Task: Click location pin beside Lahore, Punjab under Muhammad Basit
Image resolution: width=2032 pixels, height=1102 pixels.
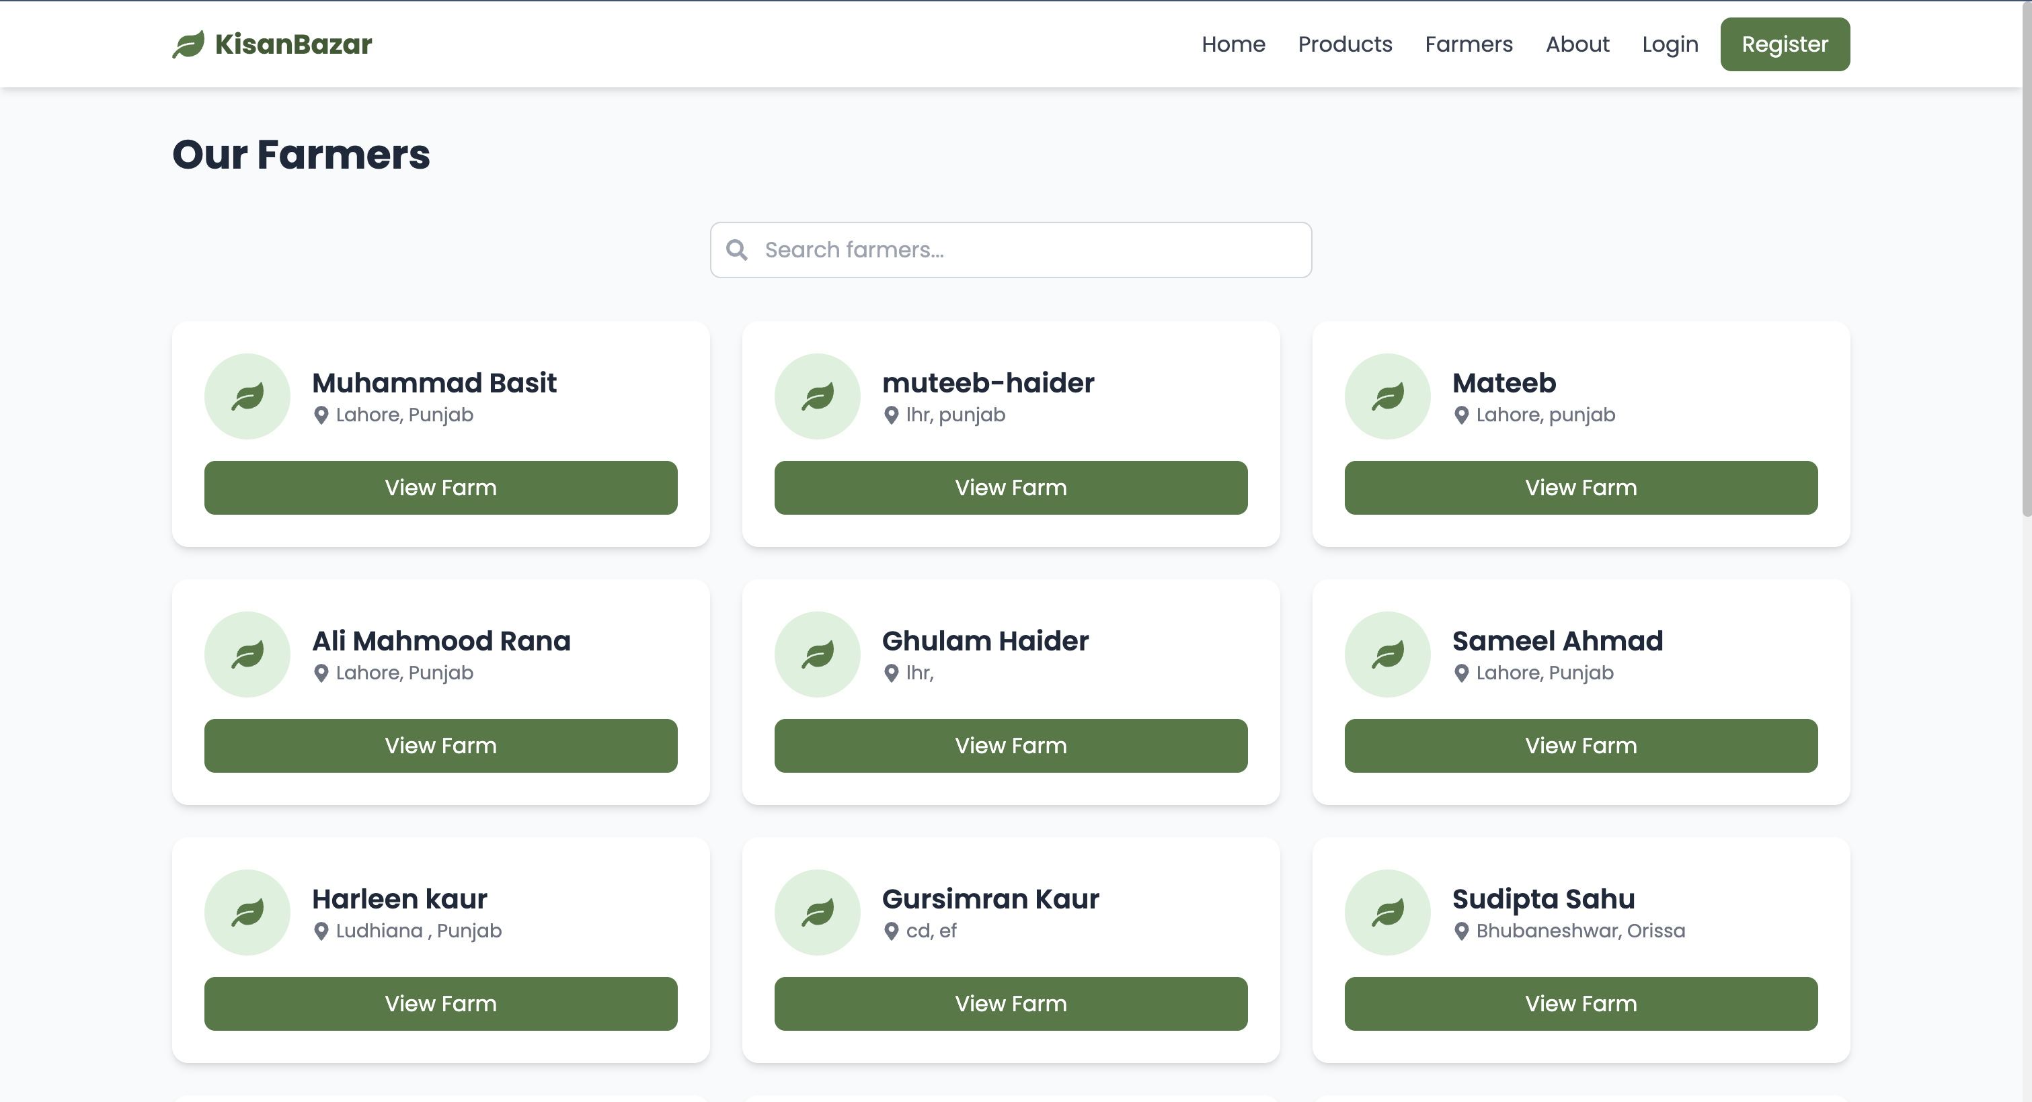Action: click(x=321, y=415)
